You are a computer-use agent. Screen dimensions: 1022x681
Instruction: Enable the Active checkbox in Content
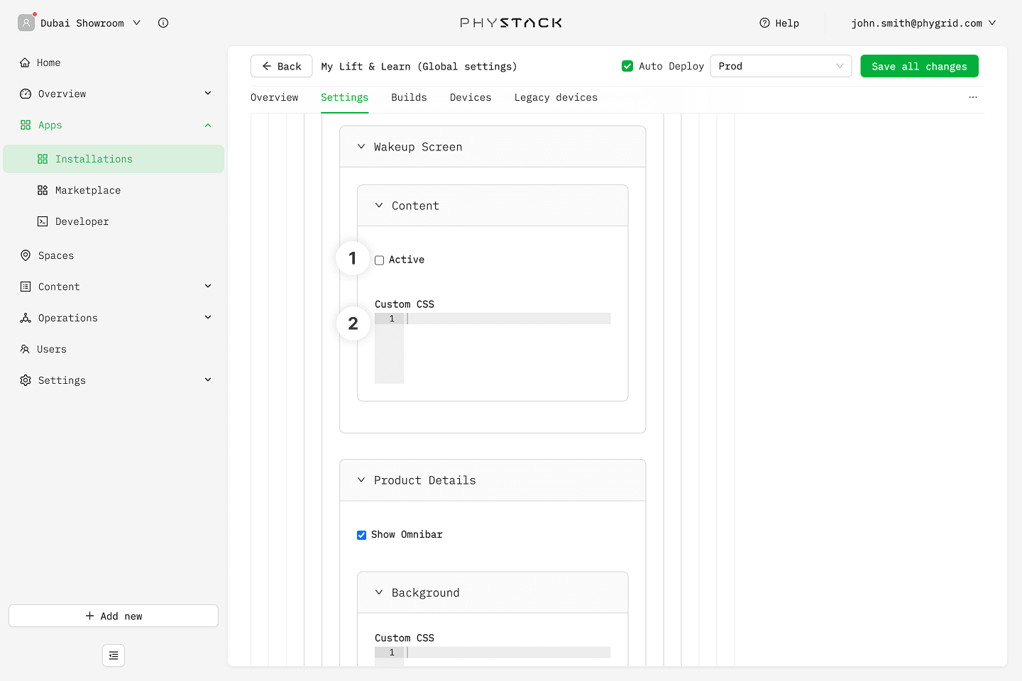380,260
